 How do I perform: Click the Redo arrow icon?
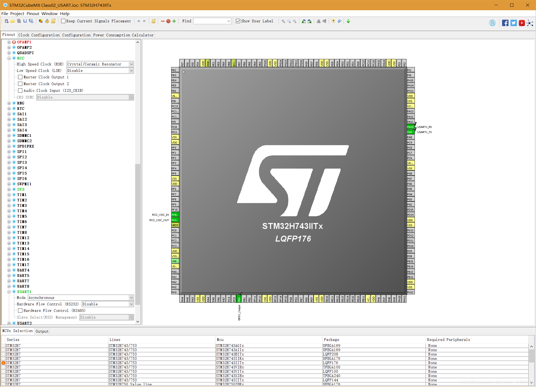[145, 21]
